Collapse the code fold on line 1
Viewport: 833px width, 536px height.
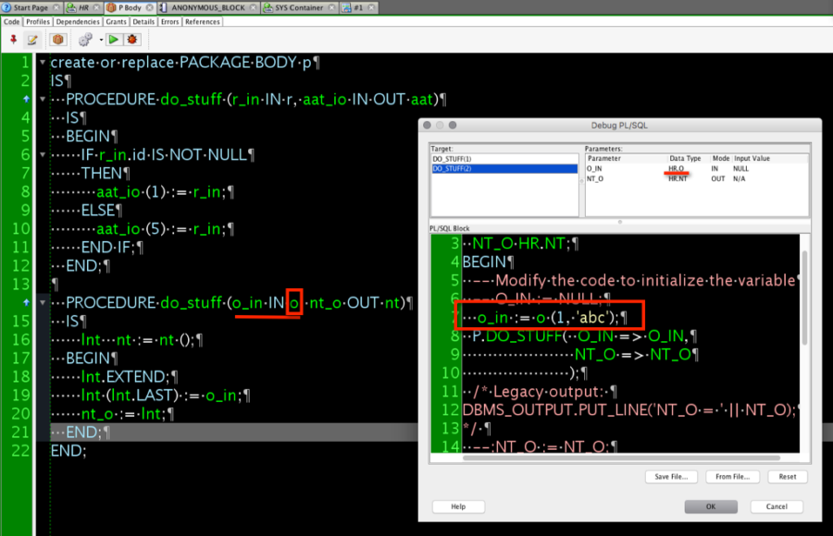(x=41, y=62)
